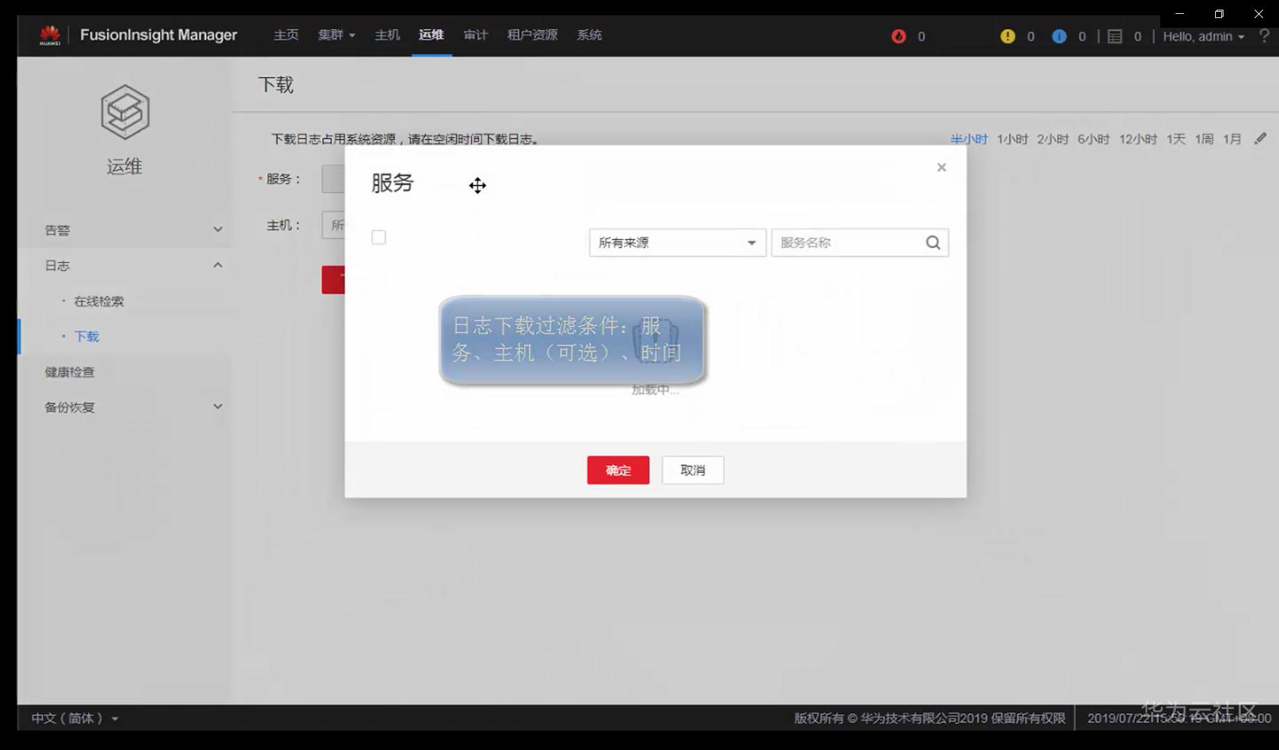Open the help question mark icon
Image resolution: width=1279 pixels, height=750 pixels.
pos(1264,35)
